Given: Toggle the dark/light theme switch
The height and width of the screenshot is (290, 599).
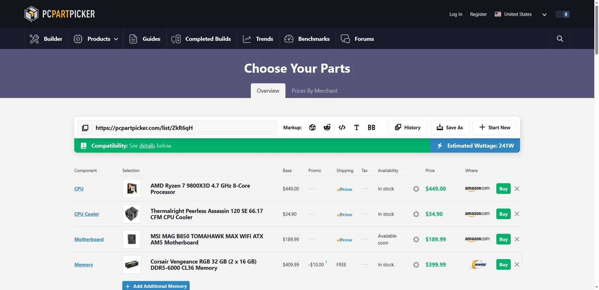Looking at the screenshot, I should (563, 14).
